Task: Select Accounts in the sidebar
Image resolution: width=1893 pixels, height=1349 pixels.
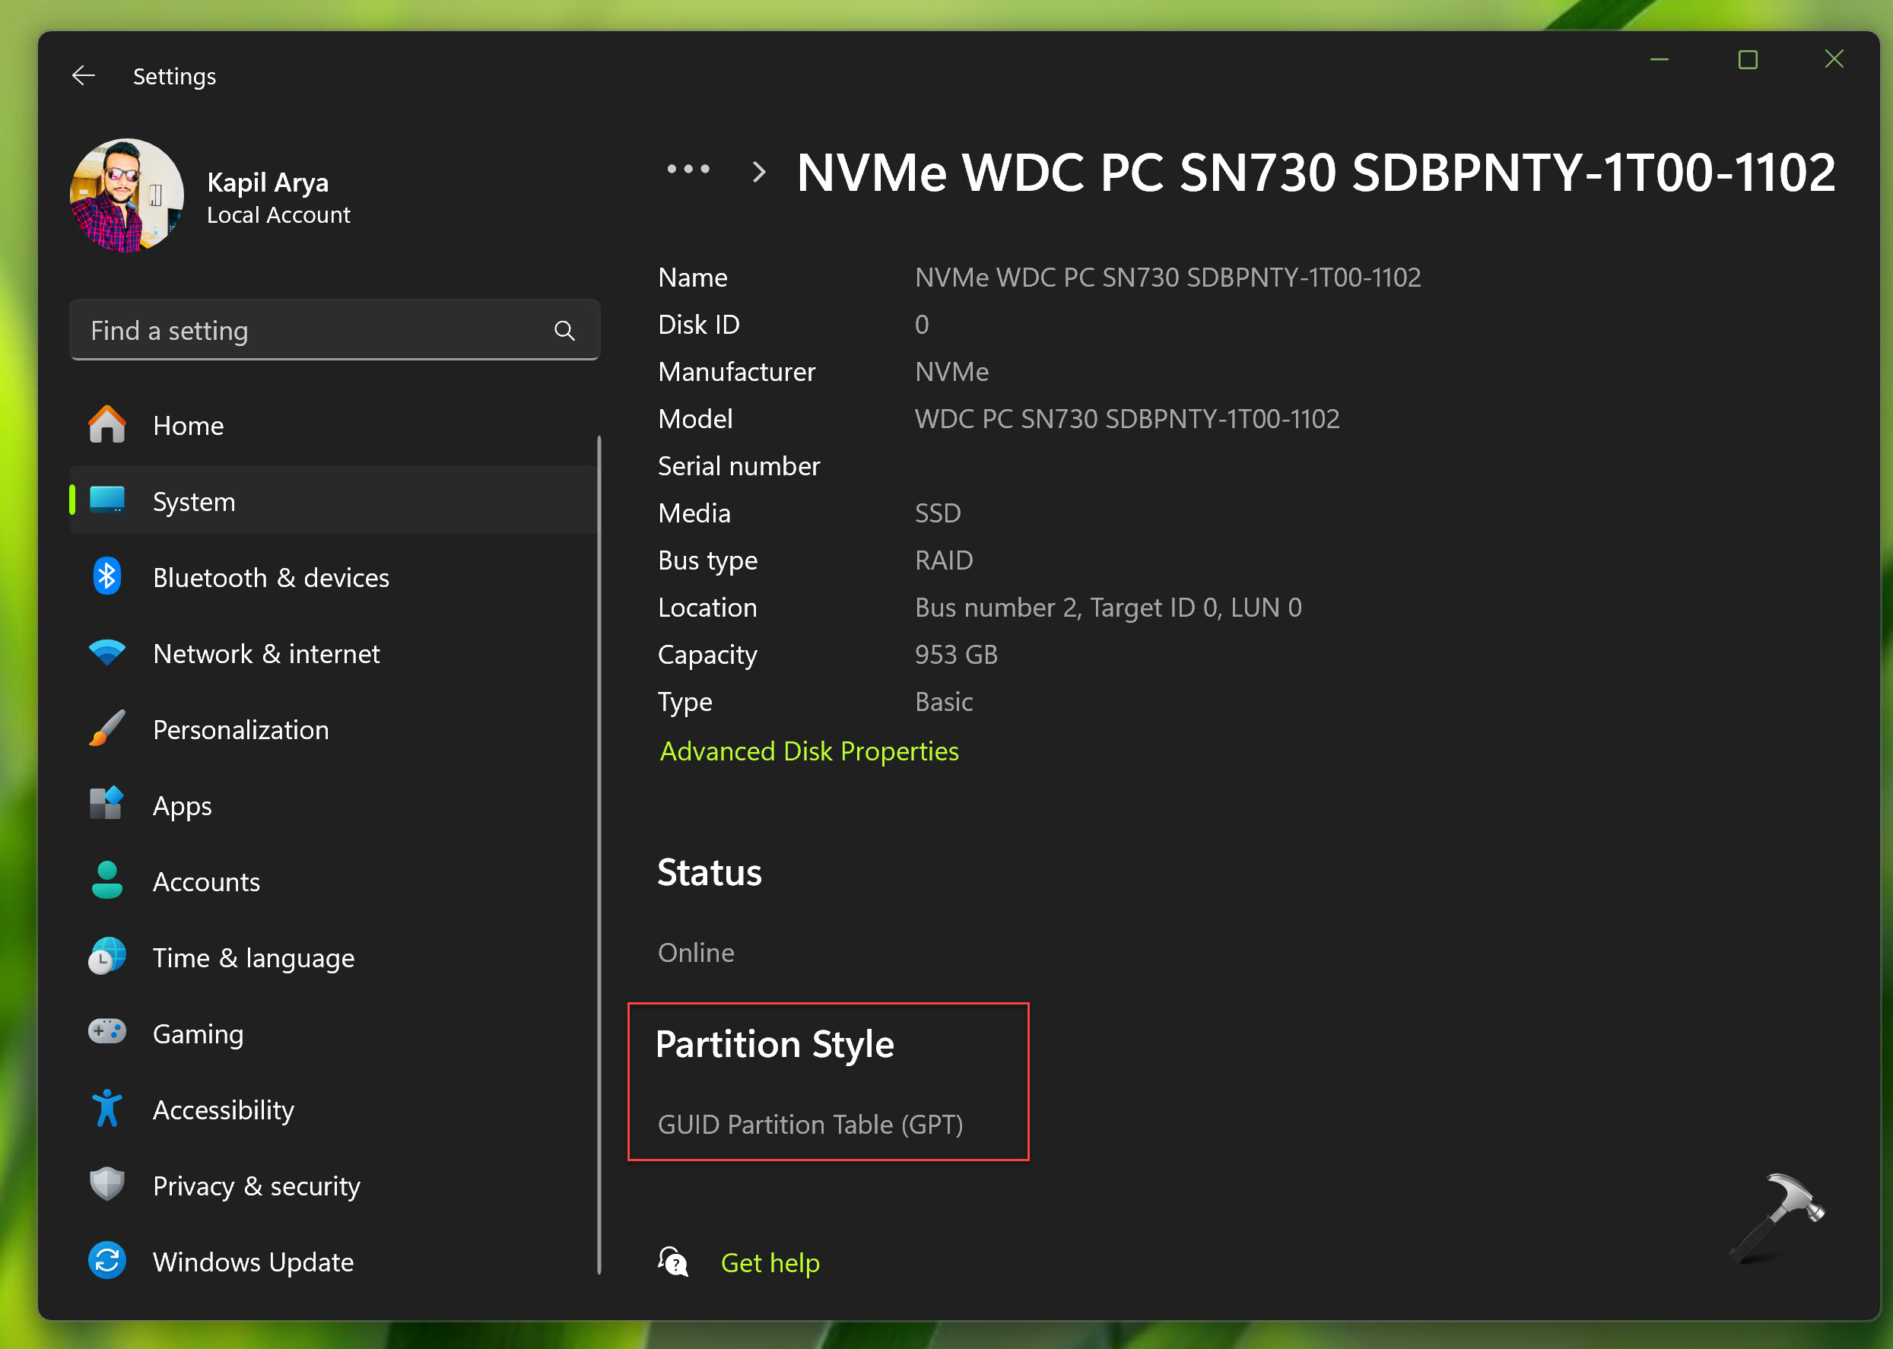Action: [206, 881]
